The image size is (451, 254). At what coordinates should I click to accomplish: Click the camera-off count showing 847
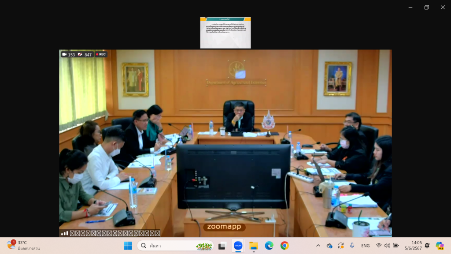85,55
